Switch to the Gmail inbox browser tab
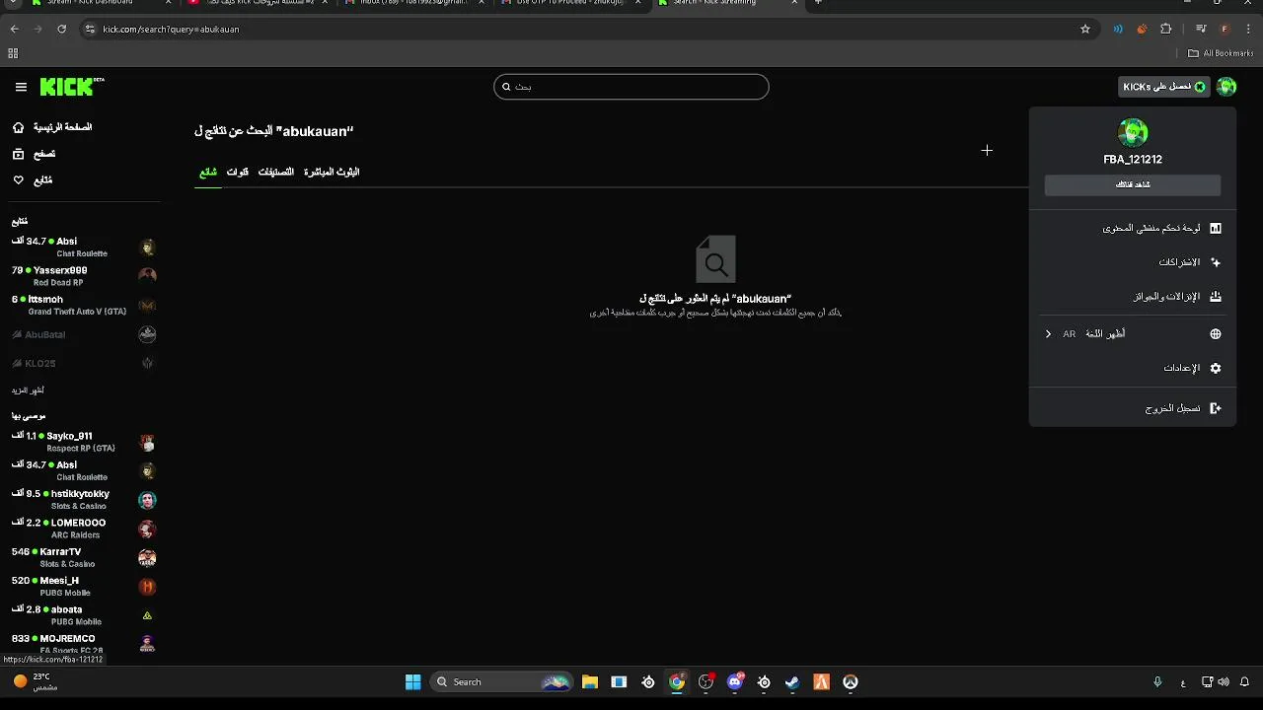The height and width of the screenshot is (710, 1263). point(414,3)
